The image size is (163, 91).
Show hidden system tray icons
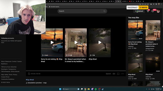(147, 89)
